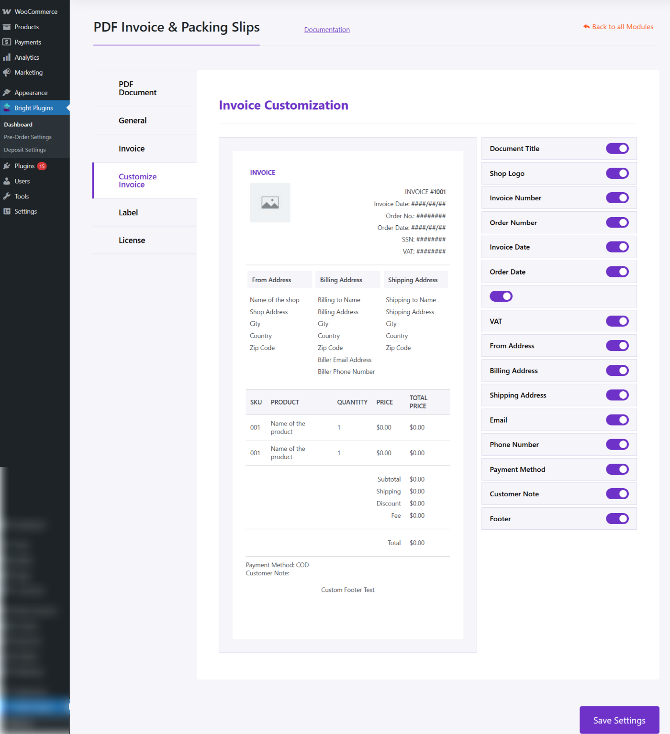
Task: Click the Save Settings button
Action: pos(619,720)
